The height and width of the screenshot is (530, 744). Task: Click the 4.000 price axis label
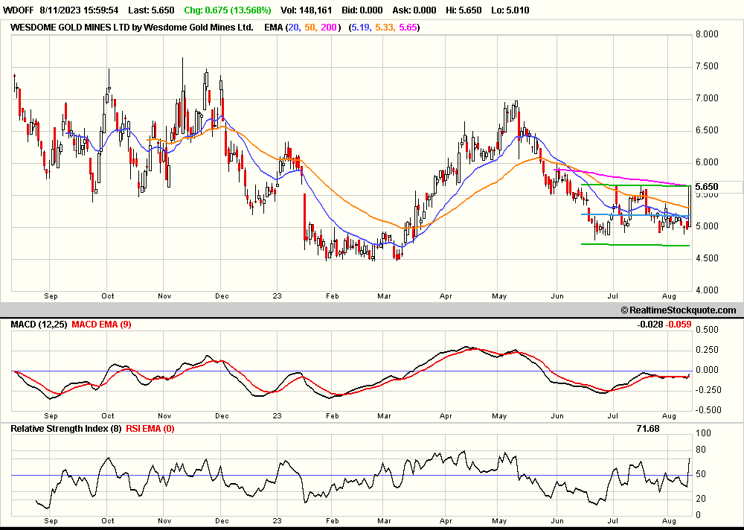[x=707, y=290]
